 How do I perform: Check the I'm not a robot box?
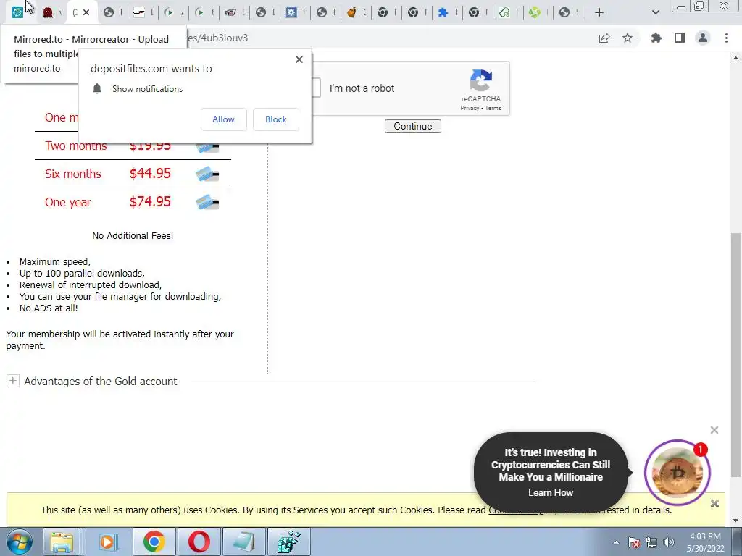[x=316, y=88]
